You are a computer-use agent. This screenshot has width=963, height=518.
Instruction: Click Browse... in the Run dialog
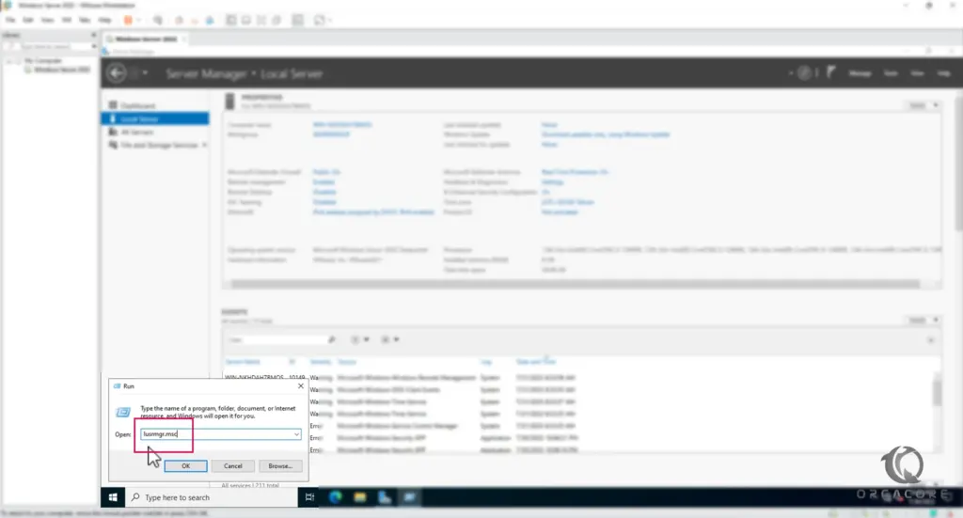click(280, 466)
